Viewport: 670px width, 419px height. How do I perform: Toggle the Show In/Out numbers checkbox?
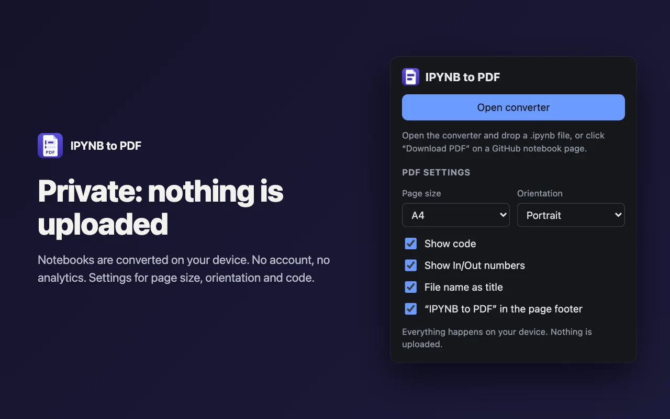tap(411, 266)
